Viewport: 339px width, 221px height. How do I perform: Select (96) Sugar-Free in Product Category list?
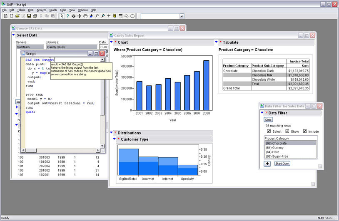(x=290, y=156)
